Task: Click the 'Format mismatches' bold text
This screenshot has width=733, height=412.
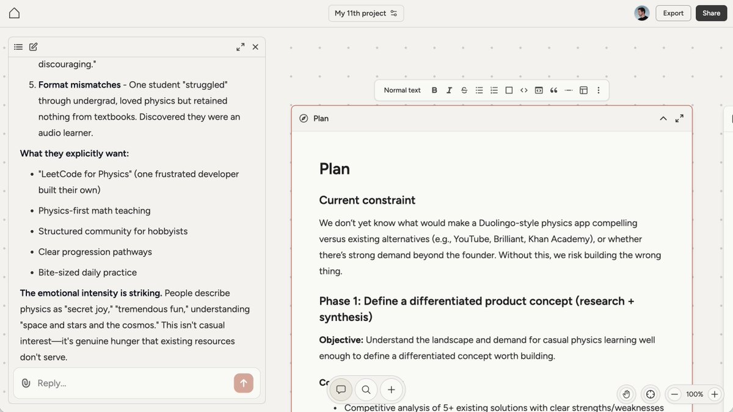Action: 79,85
